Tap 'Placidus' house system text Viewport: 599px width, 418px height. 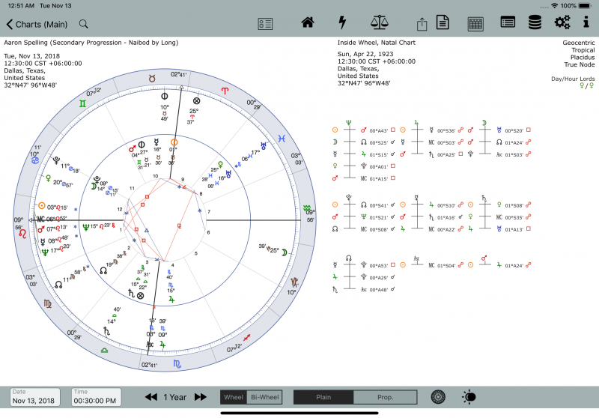(583, 58)
